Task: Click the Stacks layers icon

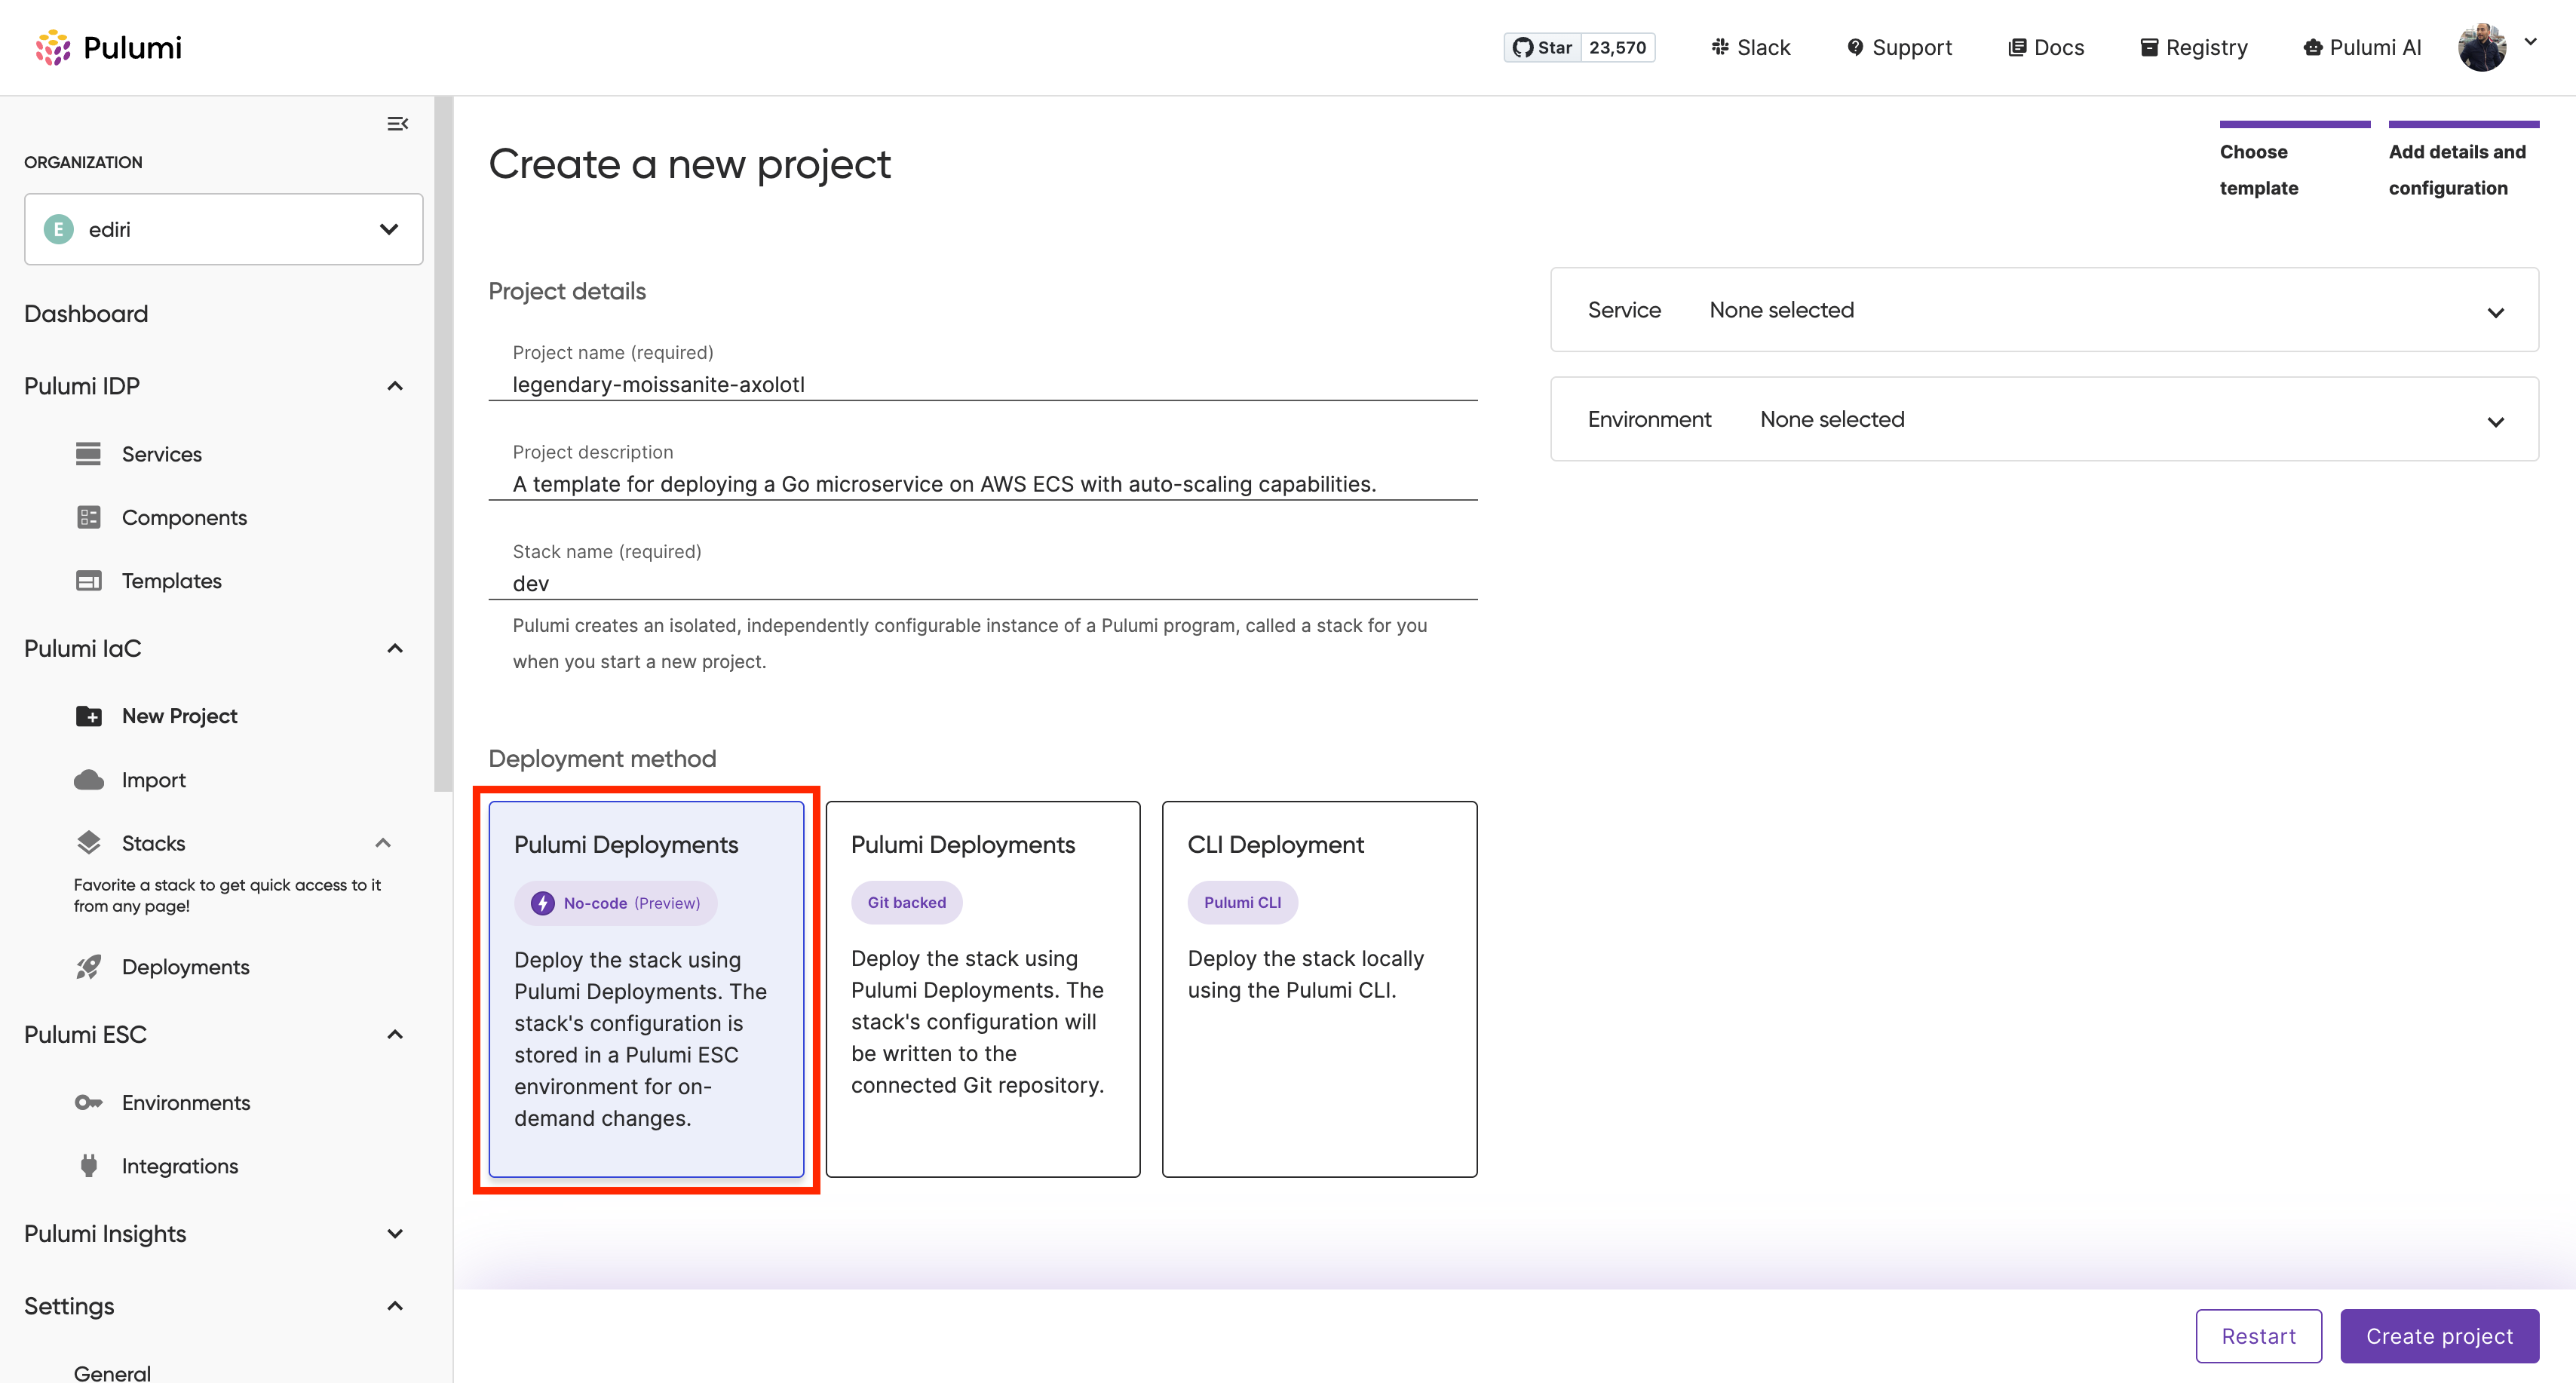Action: coord(88,843)
